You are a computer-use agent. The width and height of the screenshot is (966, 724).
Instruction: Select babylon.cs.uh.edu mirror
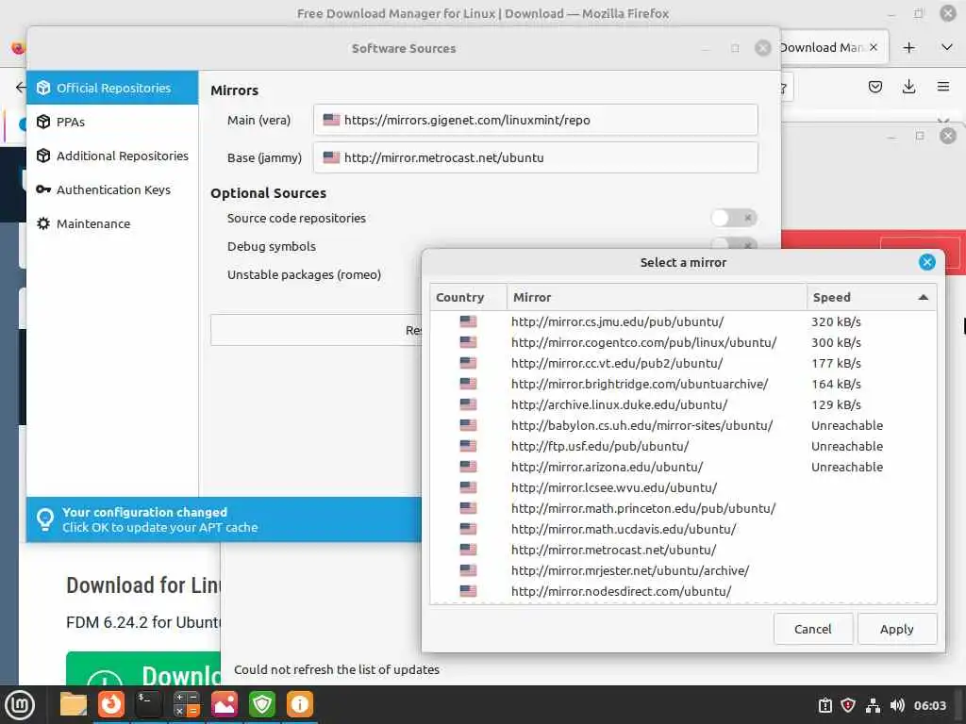pyautogui.click(x=683, y=425)
